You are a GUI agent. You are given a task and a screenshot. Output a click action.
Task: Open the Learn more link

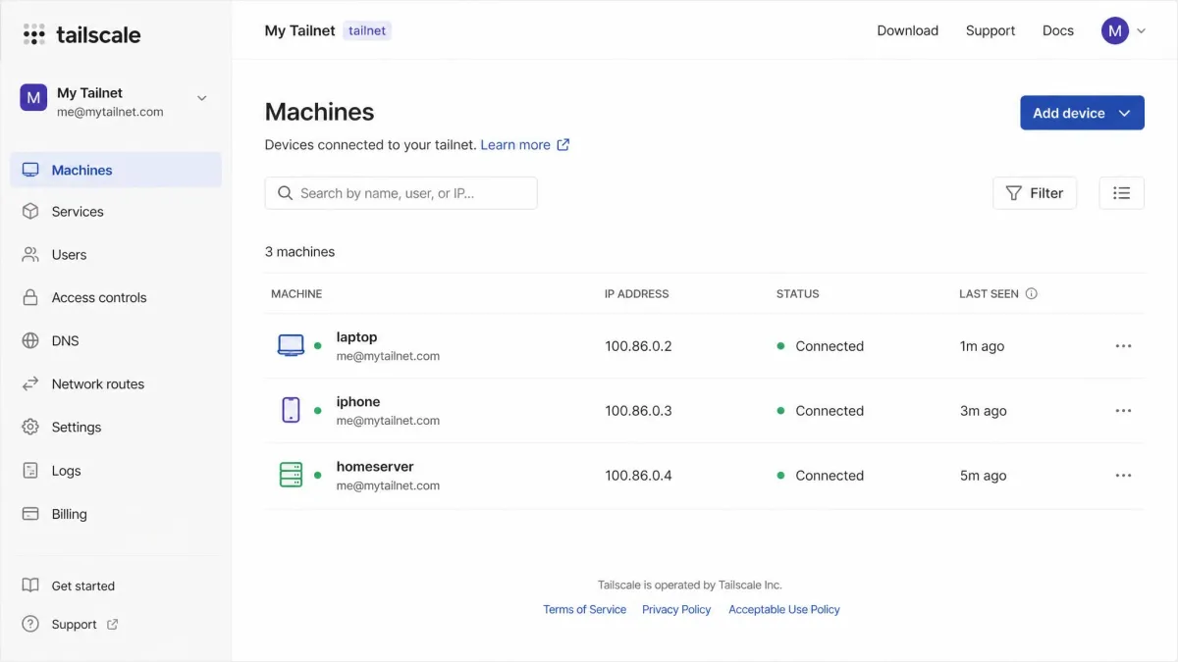[x=515, y=144]
